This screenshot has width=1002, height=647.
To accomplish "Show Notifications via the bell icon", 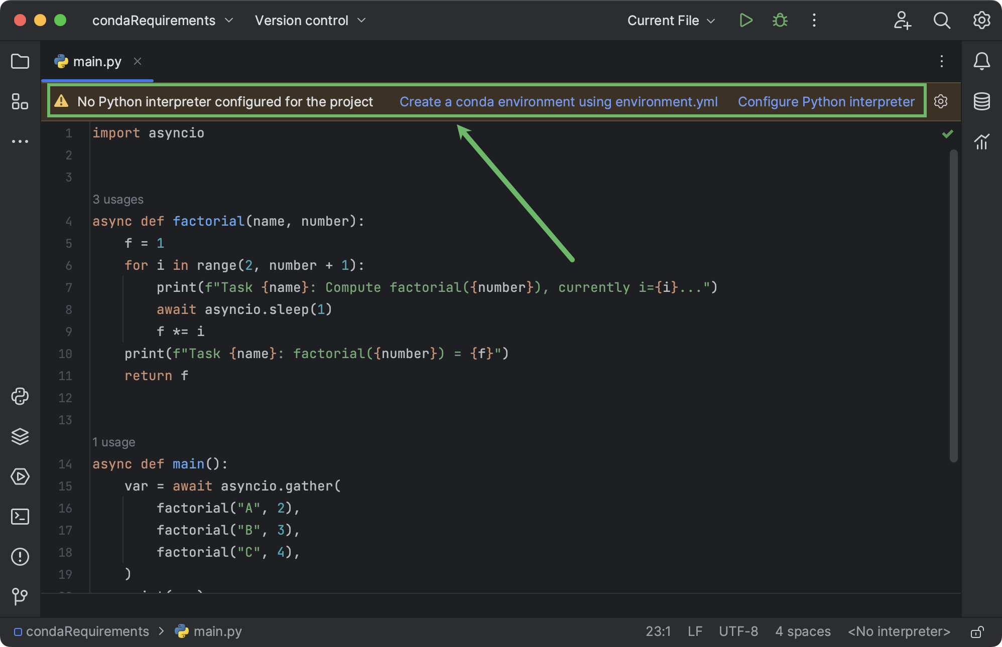I will click(x=982, y=61).
